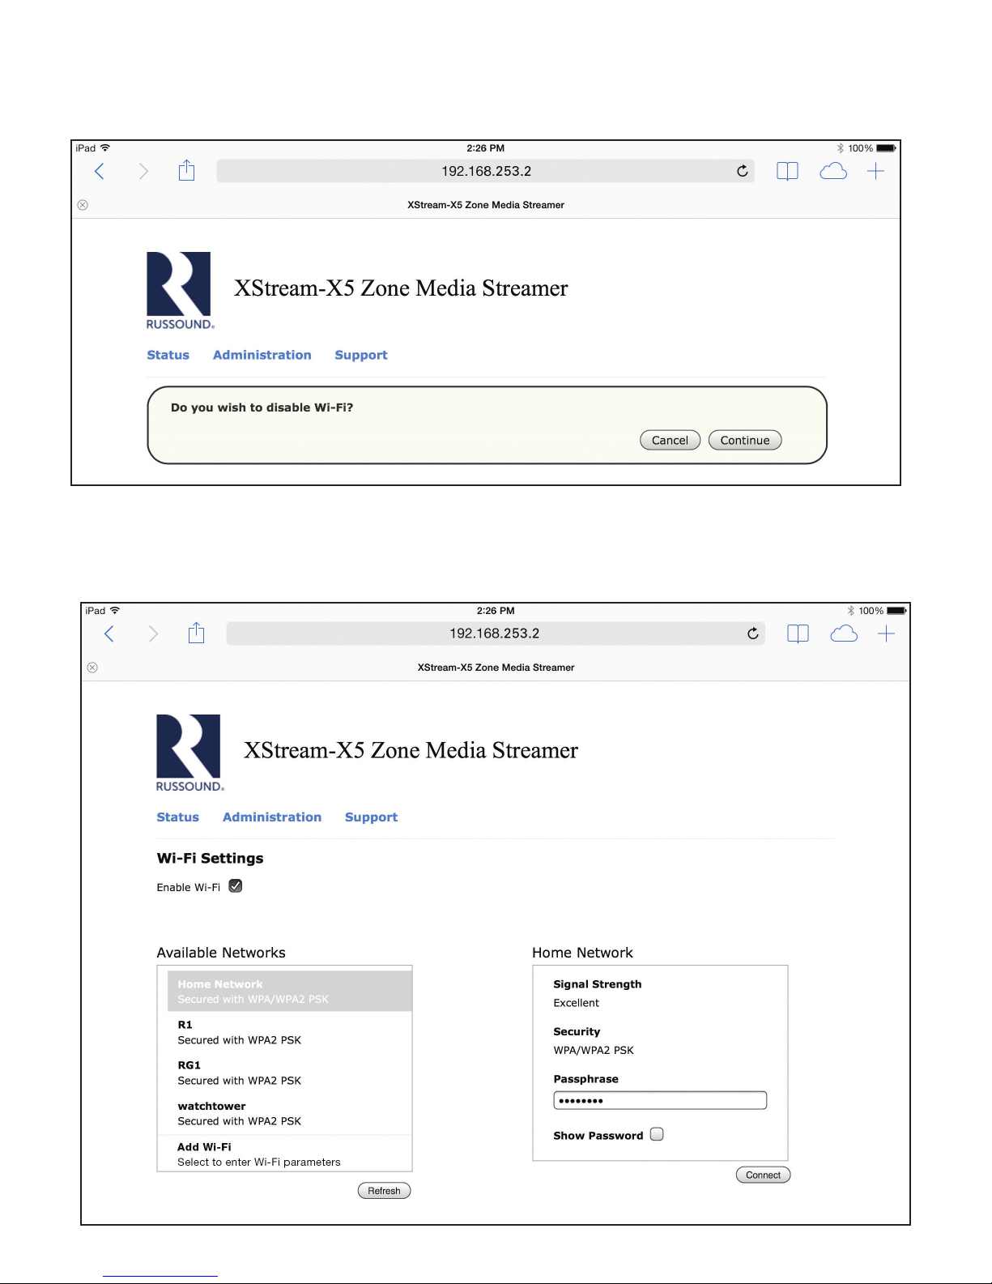Click the Passphrase field
This screenshot has width=992, height=1284.
tap(660, 1100)
